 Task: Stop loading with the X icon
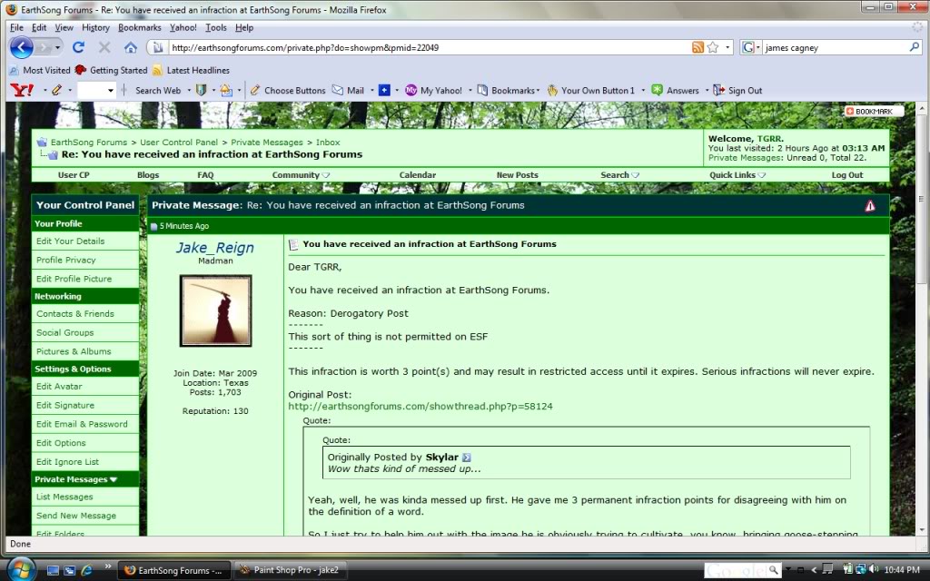[104, 47]
